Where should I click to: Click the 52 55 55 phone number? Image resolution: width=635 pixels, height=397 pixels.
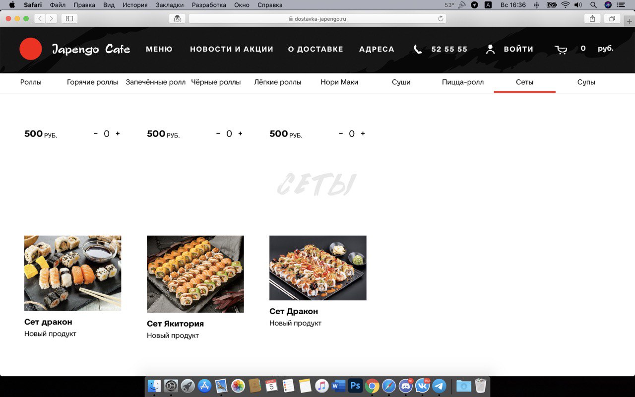tap(449, 49)
